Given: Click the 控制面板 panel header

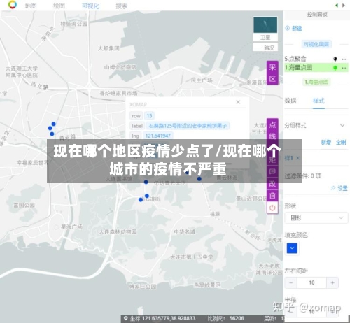Looking at the screenshot, I should [317, 15].
